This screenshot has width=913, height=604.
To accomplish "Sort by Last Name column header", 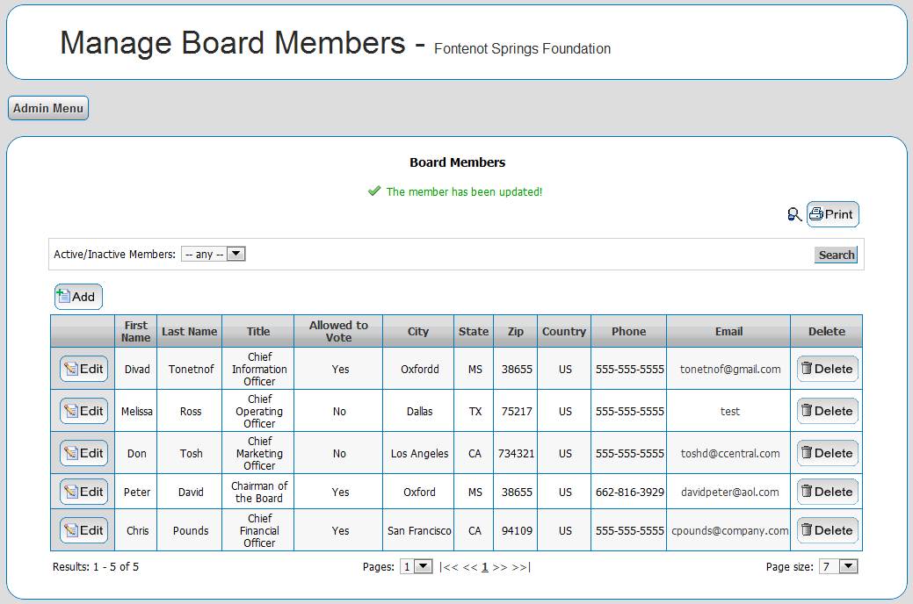I will [x=189, y=332].
